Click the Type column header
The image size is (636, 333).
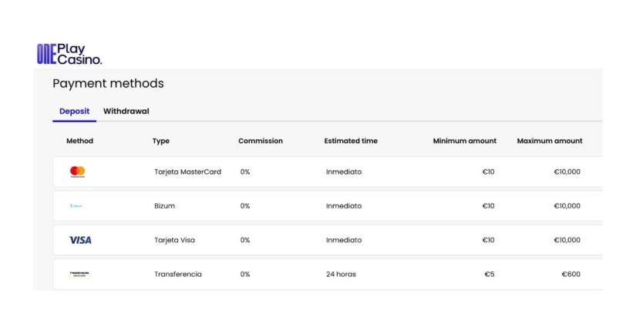tap(161, 142)
